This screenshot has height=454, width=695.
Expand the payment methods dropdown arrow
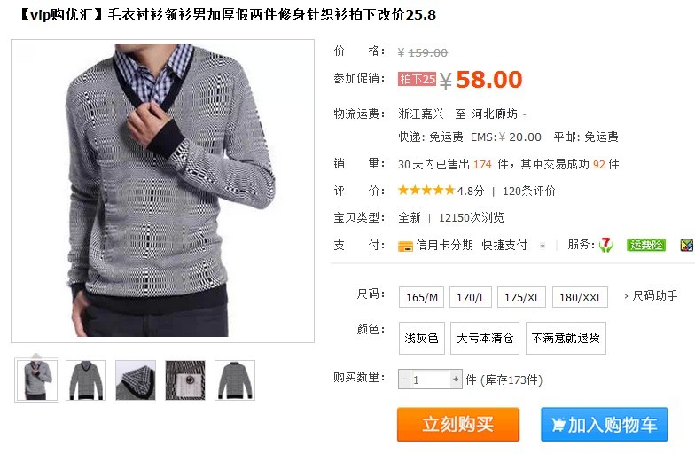click(x=543, y=246)
